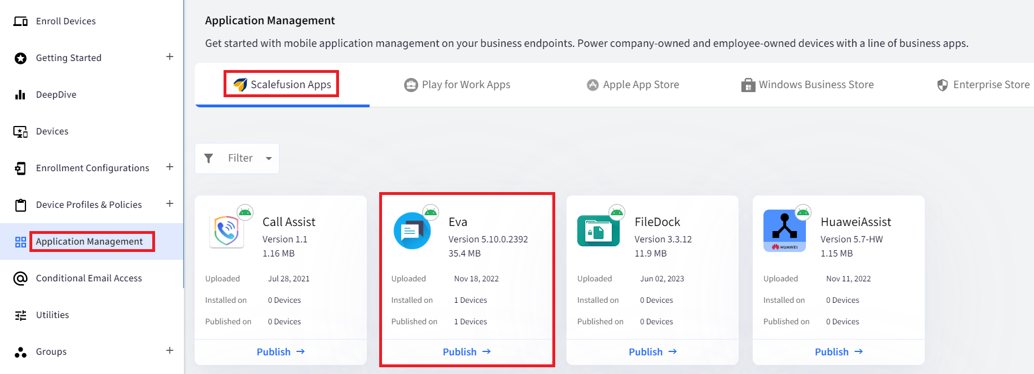Click the DeepDive bar chart icon
The image size is (1034, 374).
click(x=20, y=94)
